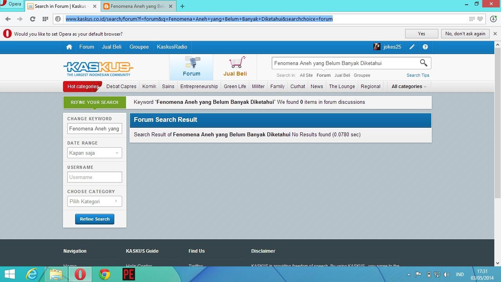Click the browser address bar URL

point(199,19)
